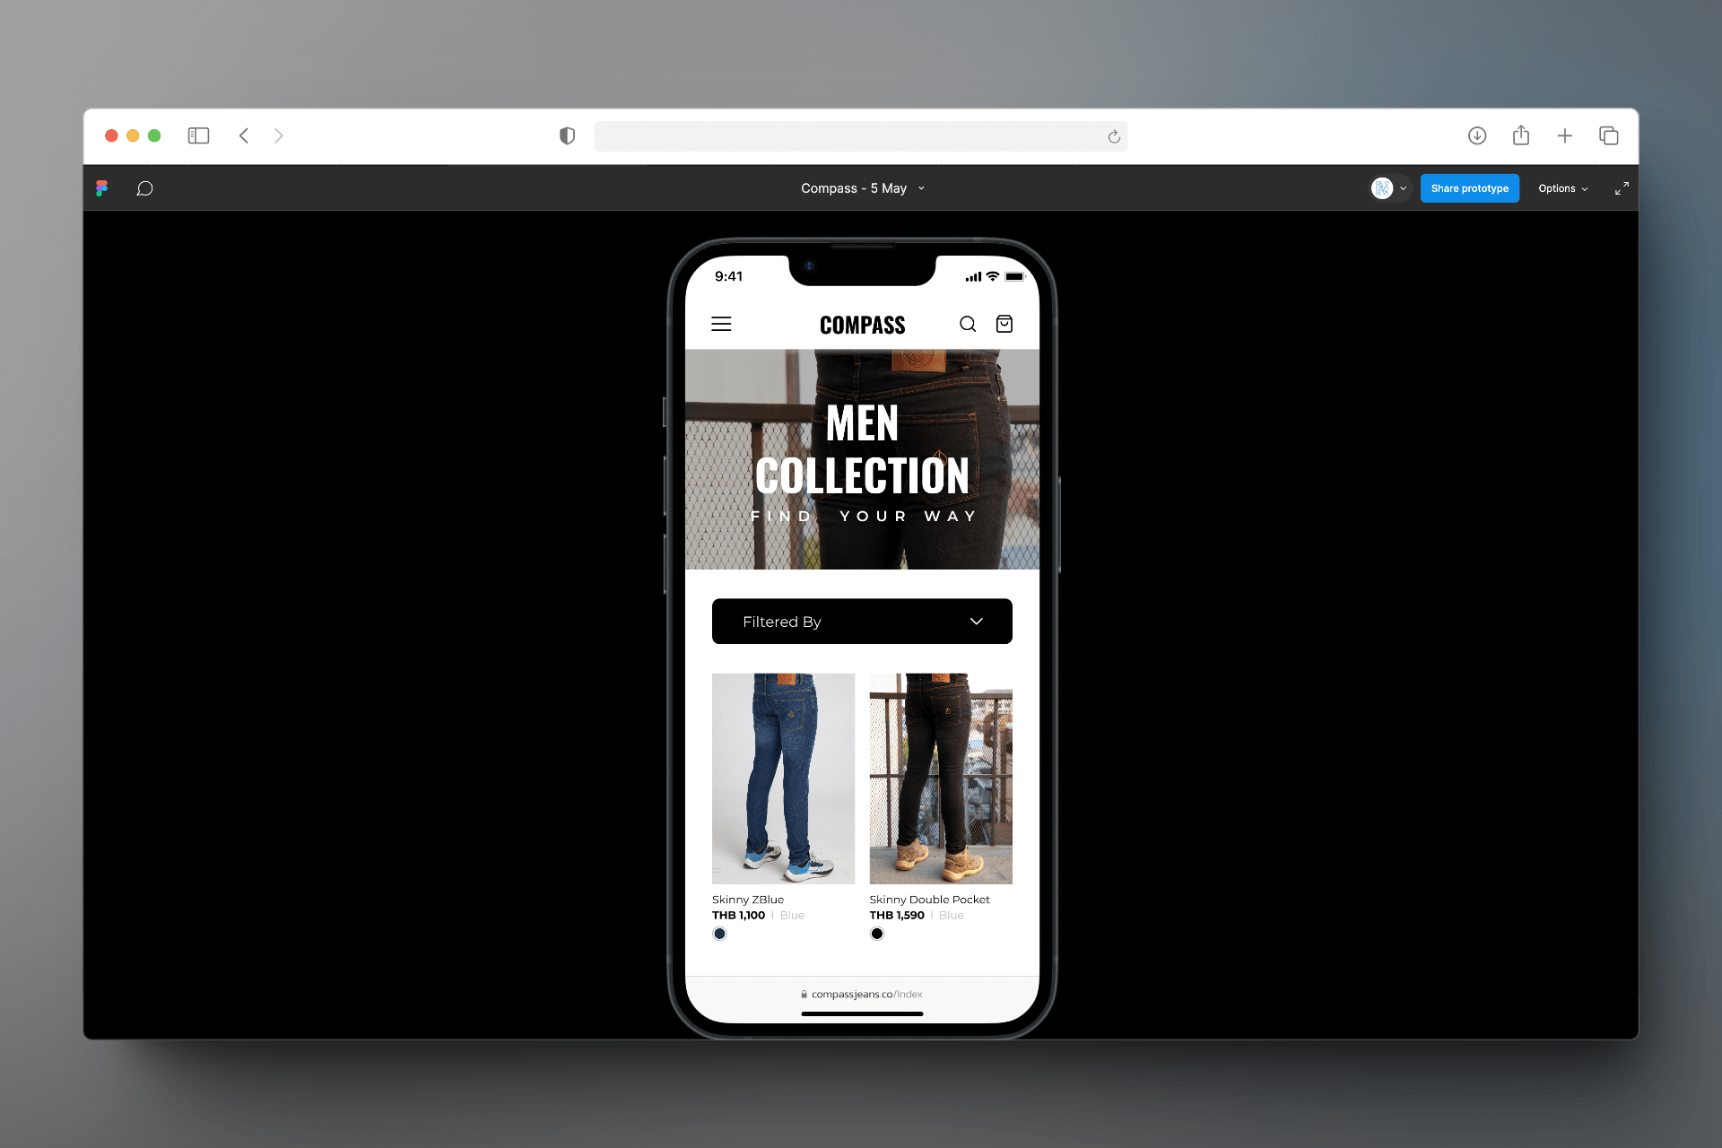Click the Figma comment icon in toolbar

[143, 188]
